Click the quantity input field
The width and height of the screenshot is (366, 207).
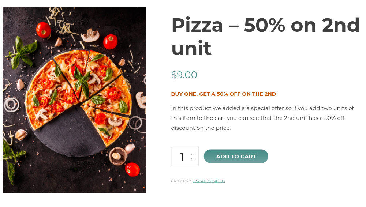(182, 157)
